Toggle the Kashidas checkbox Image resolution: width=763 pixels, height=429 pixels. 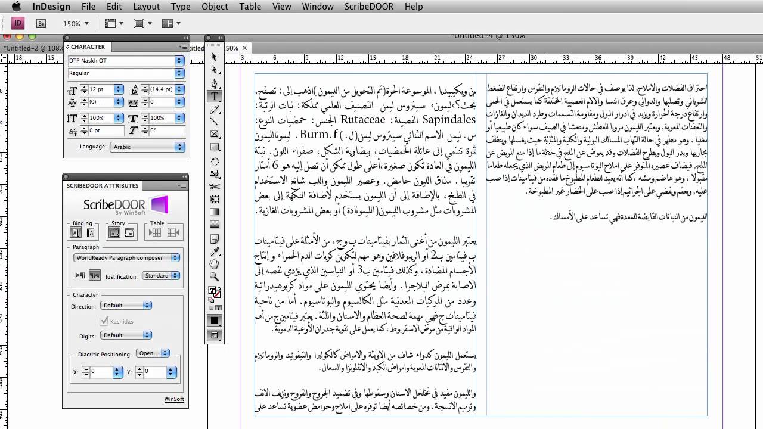104,321
